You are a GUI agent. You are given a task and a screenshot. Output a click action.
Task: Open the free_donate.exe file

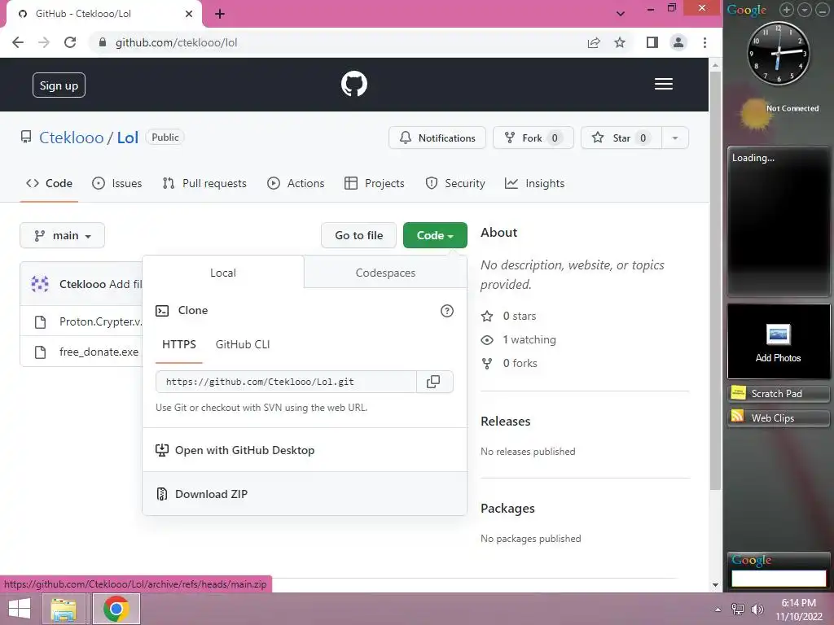click(x=99, y=352)
